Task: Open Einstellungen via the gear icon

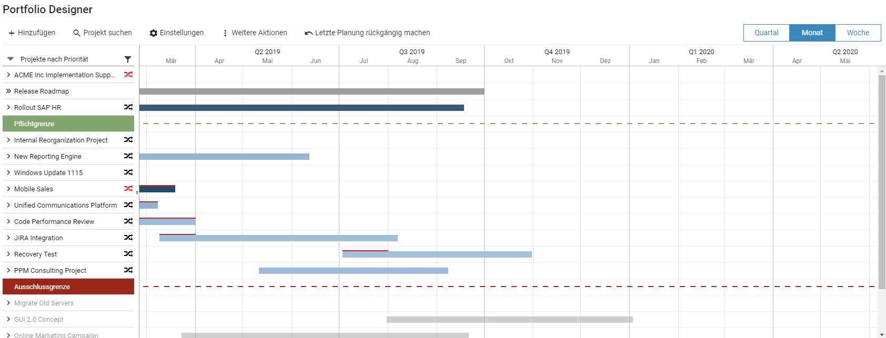Action: pos(154,33)
